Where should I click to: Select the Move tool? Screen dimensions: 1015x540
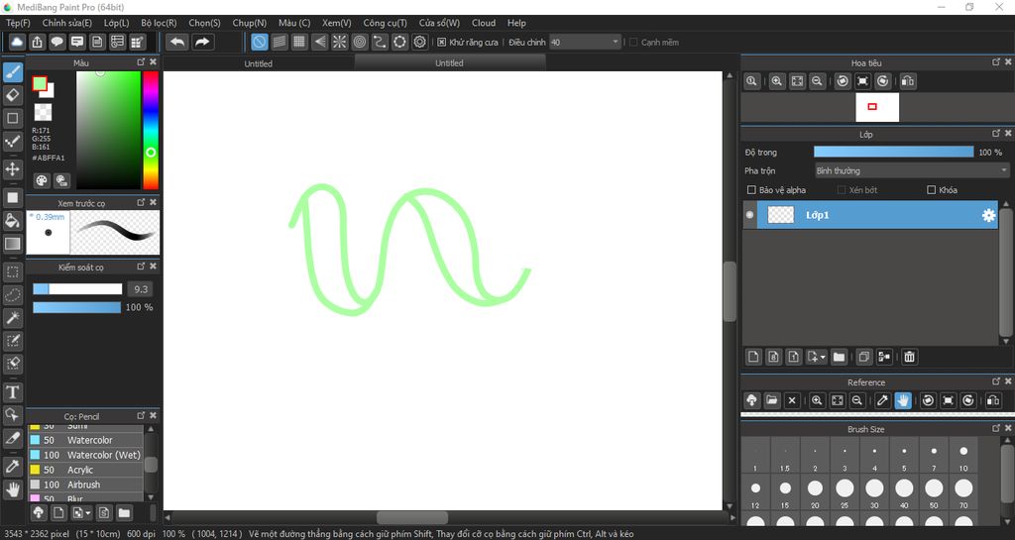(12, 169)
